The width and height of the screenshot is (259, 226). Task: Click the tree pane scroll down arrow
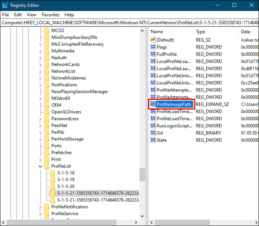[142, 216]
